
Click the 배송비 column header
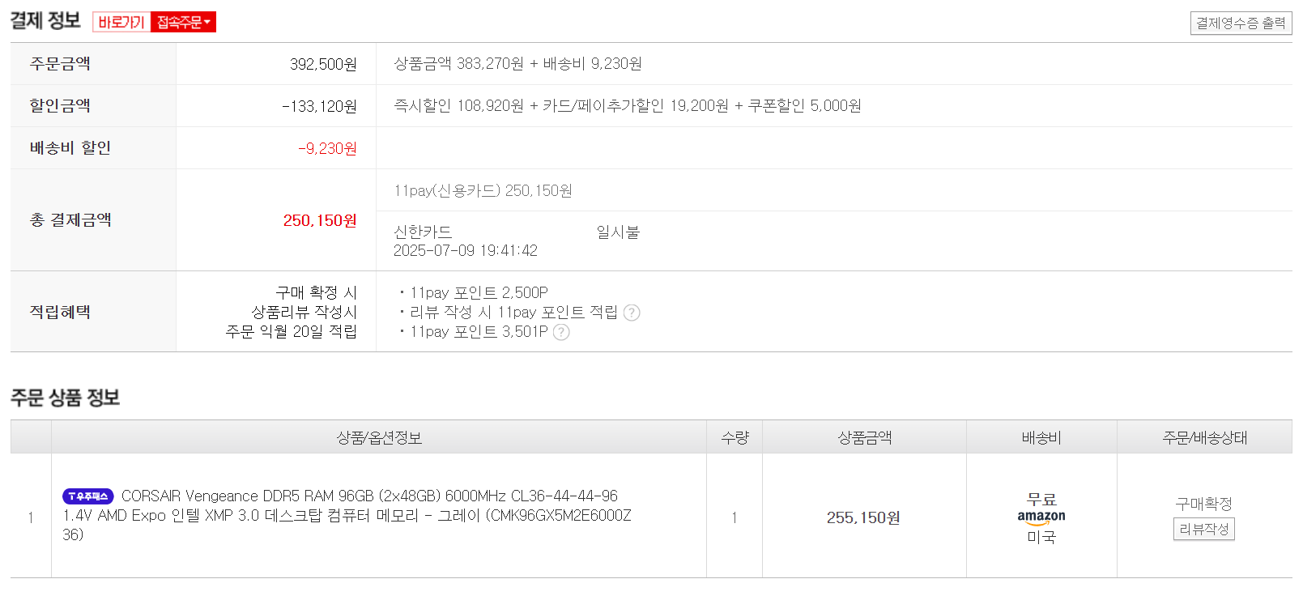pos(1041,437)
